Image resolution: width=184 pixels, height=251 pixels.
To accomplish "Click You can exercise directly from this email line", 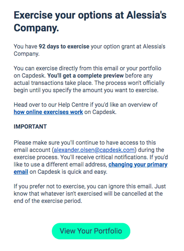I will pyautogui.click(x=87, y=68).
